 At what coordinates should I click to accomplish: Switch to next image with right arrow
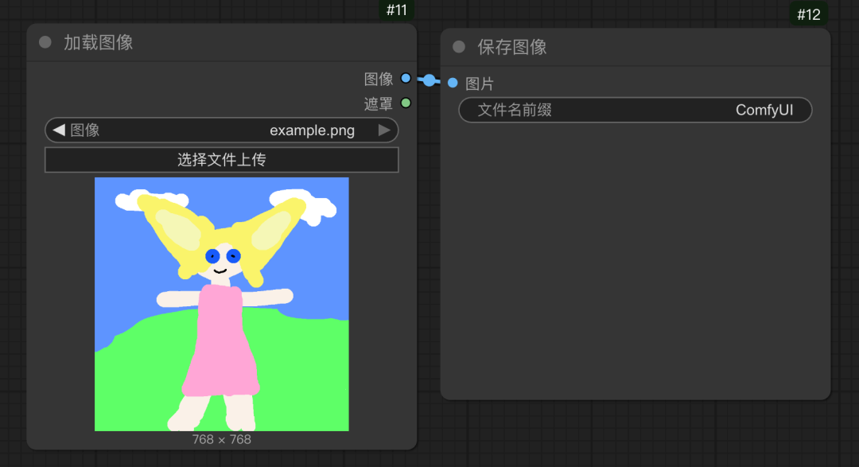point(385,130)
